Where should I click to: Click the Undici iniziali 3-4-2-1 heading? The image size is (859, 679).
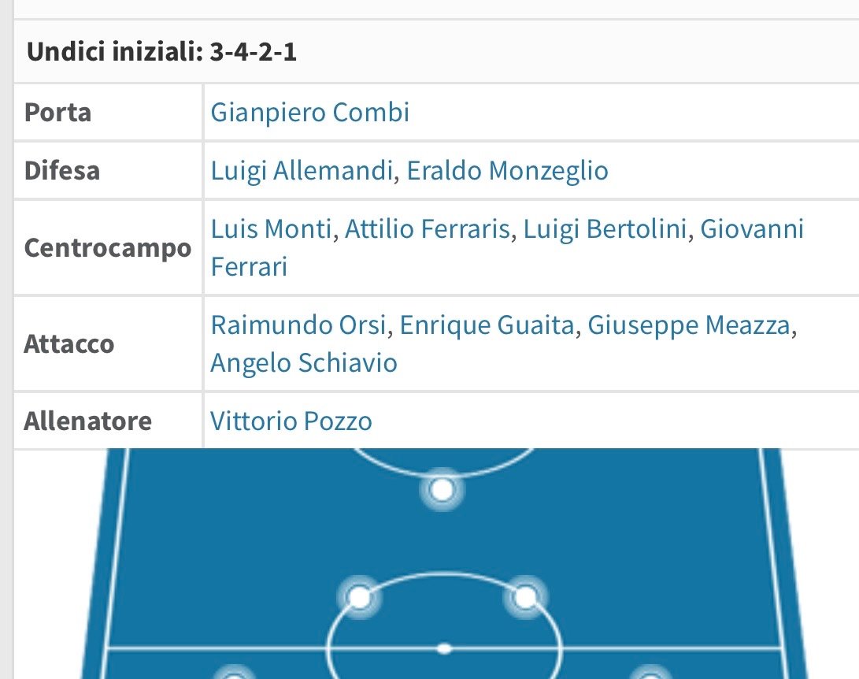click(161, 52)
